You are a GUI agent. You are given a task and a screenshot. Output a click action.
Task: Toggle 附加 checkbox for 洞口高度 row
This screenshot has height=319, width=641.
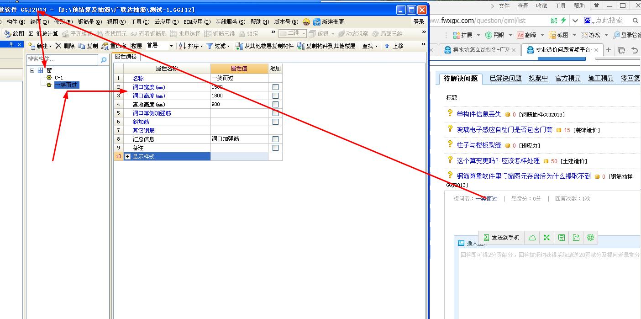275,96
